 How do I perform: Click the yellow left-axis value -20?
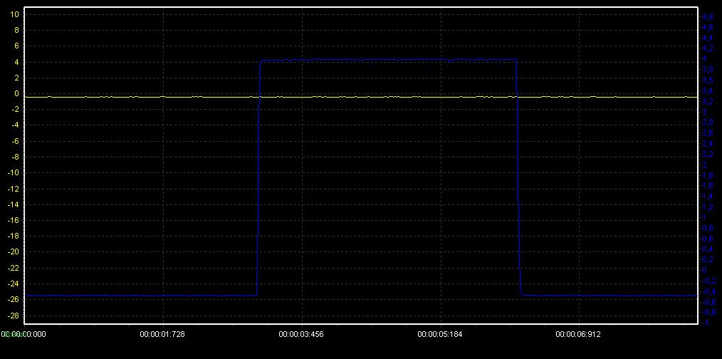coord(14,251)
